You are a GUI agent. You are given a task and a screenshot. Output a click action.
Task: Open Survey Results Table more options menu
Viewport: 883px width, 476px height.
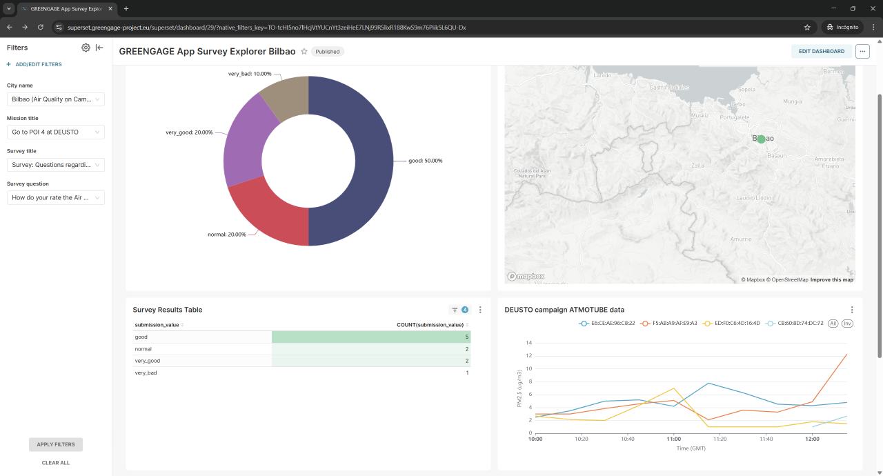(480, 310)
